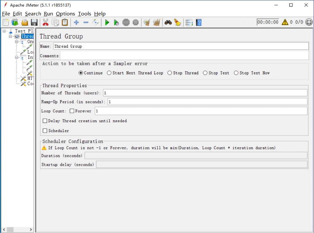Click the tree panel scroll-left arrow
Screen dimensions: 314x233
[4, 229]
